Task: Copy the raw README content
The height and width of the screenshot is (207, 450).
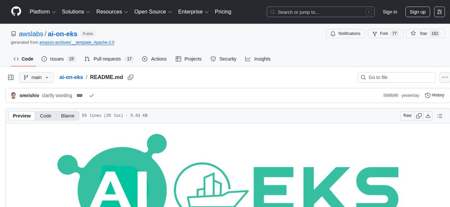Action: (x=419, y=116)
